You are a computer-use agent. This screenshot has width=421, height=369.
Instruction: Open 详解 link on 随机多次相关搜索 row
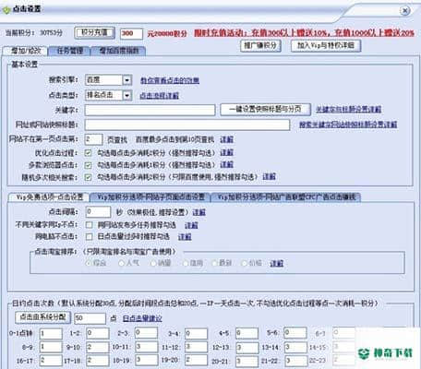point(269,176)
